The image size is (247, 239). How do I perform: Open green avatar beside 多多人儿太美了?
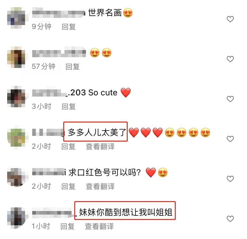pos(16,138)
